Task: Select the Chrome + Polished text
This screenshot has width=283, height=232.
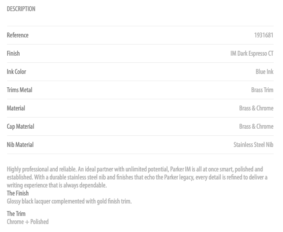Action: 28,222
